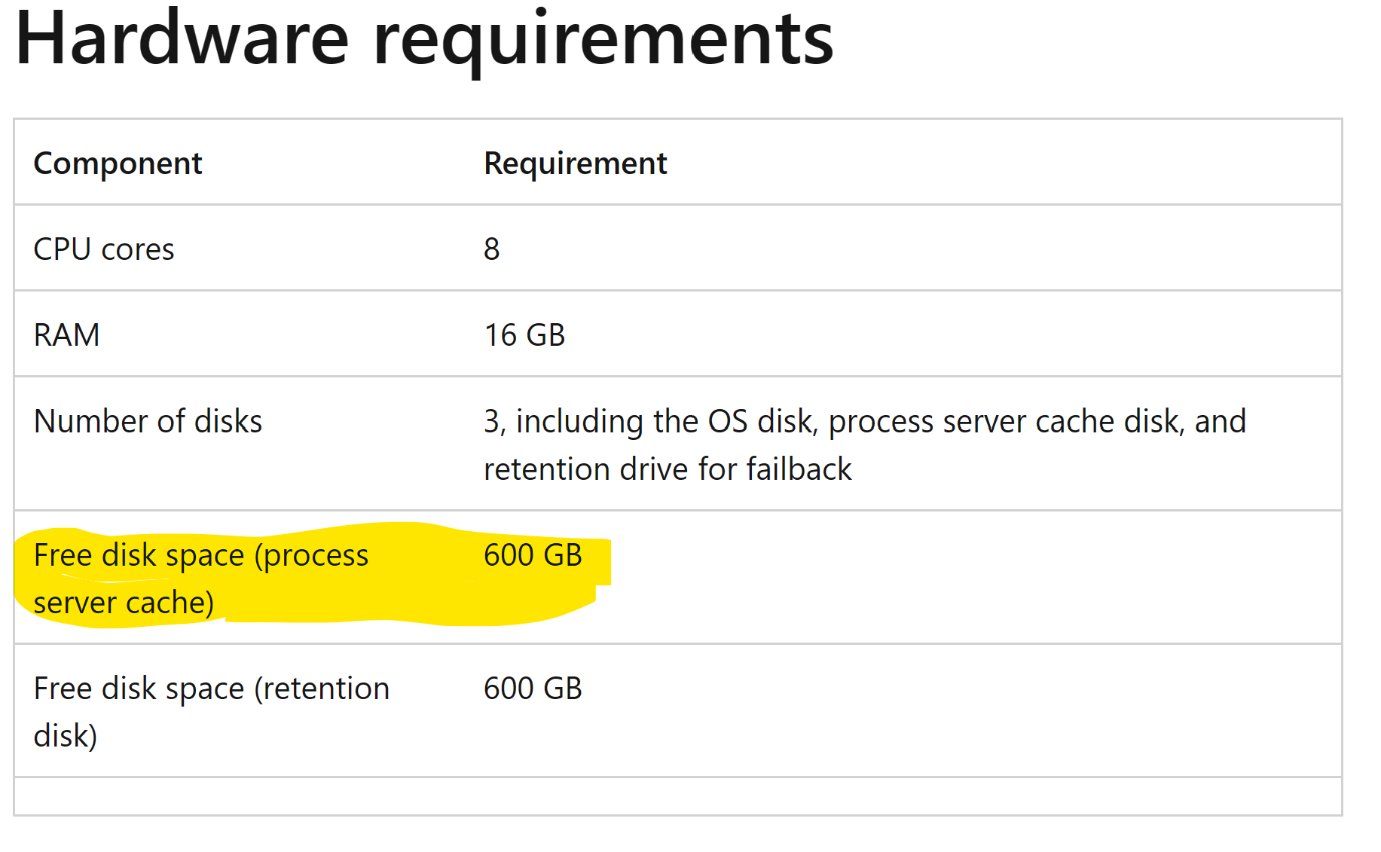Select the Component column header
Viewport: 1381px width, 852px height.
coord(118,163)
